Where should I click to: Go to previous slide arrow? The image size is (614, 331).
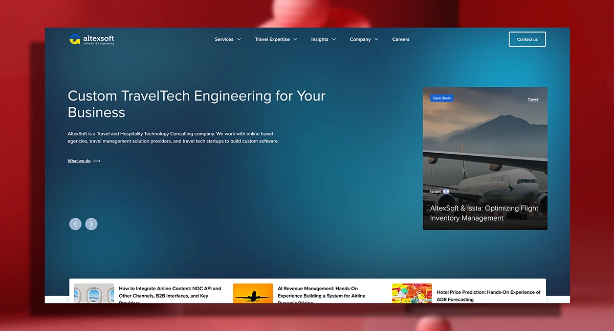(x=75, y=224)
